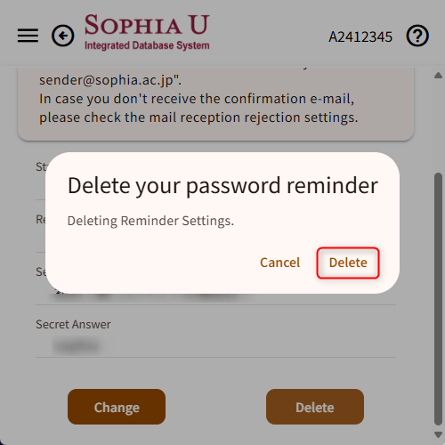Click the sender@sophia.ac.jp address text
Screen dimensions: 445x445
[x=106, y=80]
